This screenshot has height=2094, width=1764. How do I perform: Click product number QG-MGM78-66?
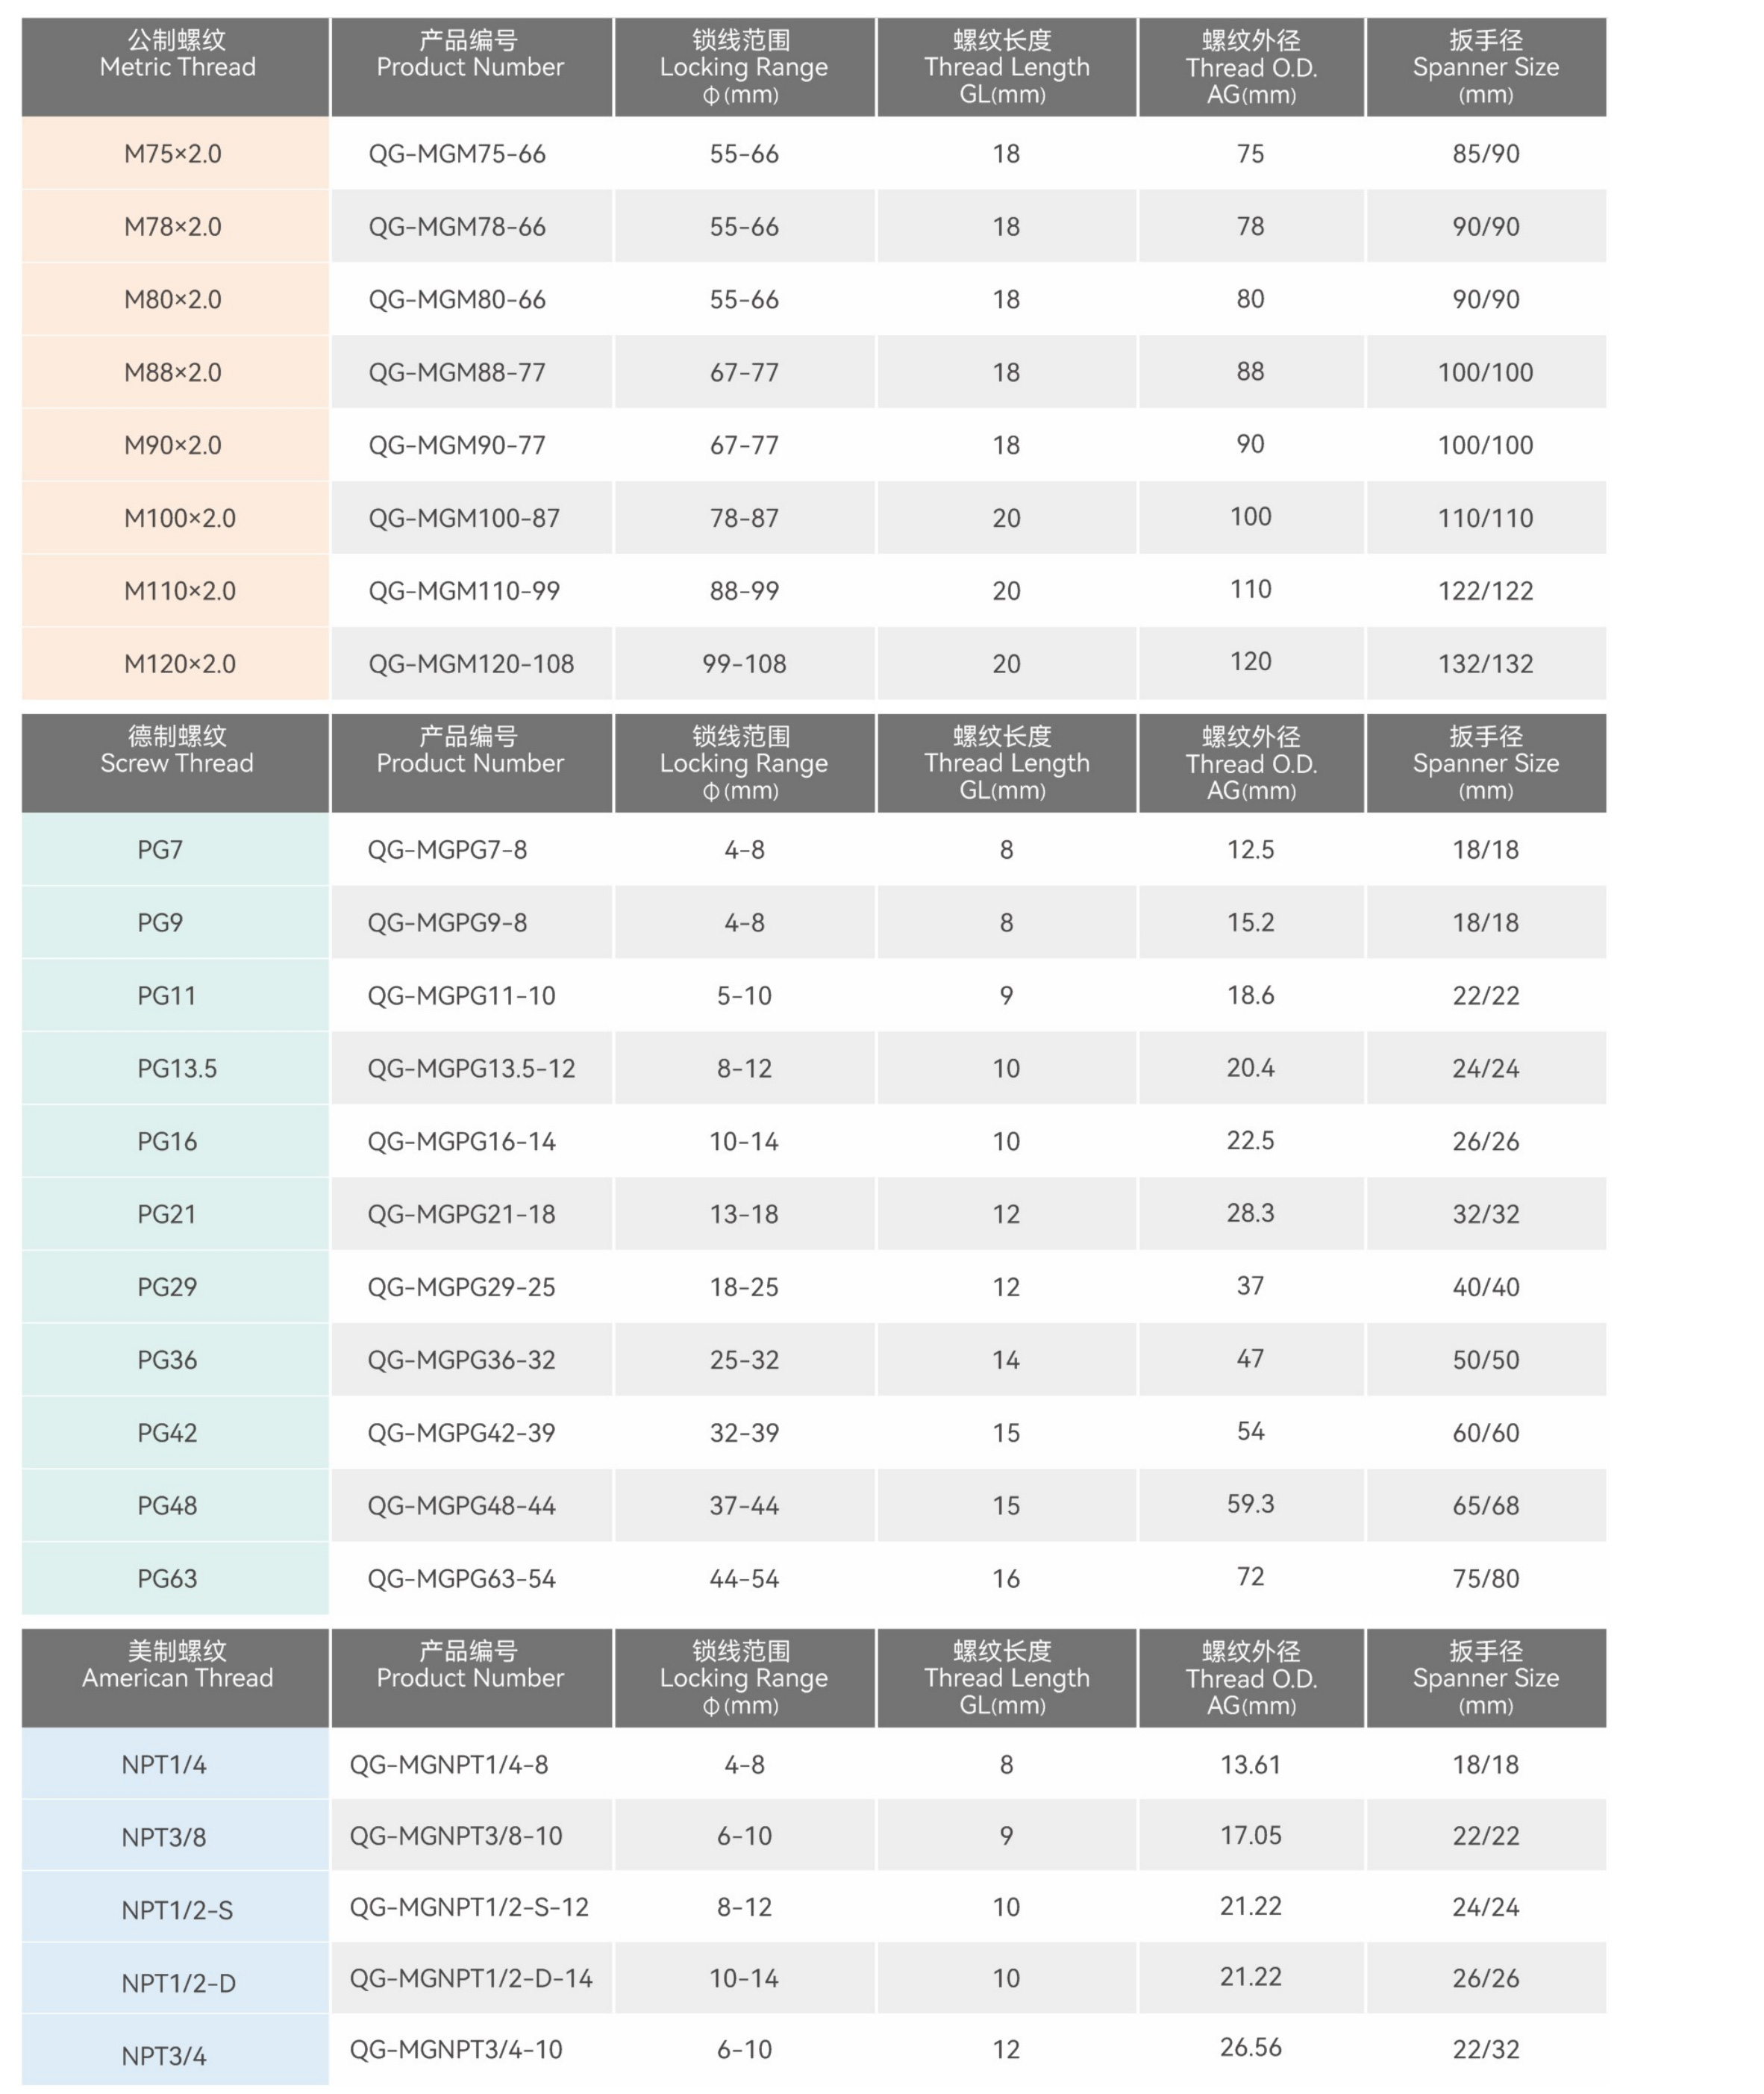(x=457, y=227)
